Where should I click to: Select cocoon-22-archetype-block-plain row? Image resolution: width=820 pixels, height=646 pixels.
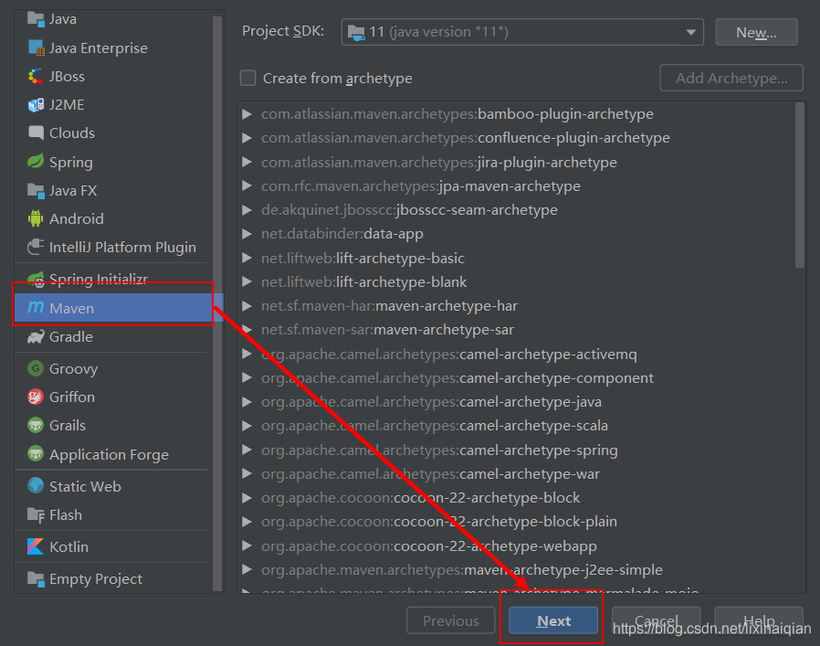pos(515,522)
